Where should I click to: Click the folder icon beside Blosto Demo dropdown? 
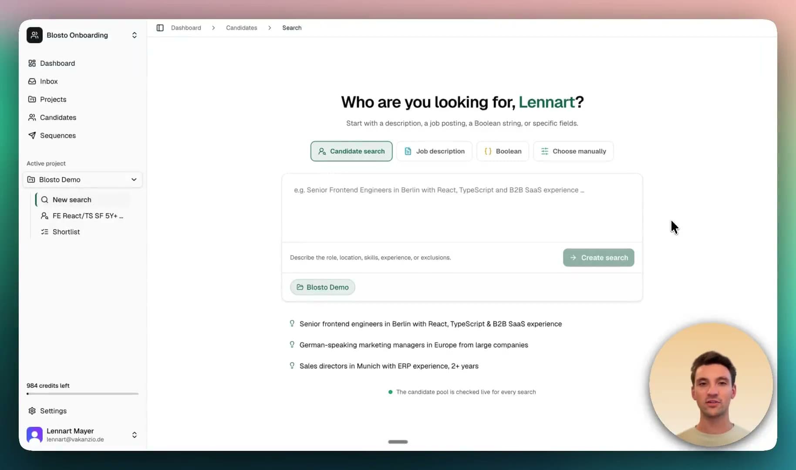point(31,179)
